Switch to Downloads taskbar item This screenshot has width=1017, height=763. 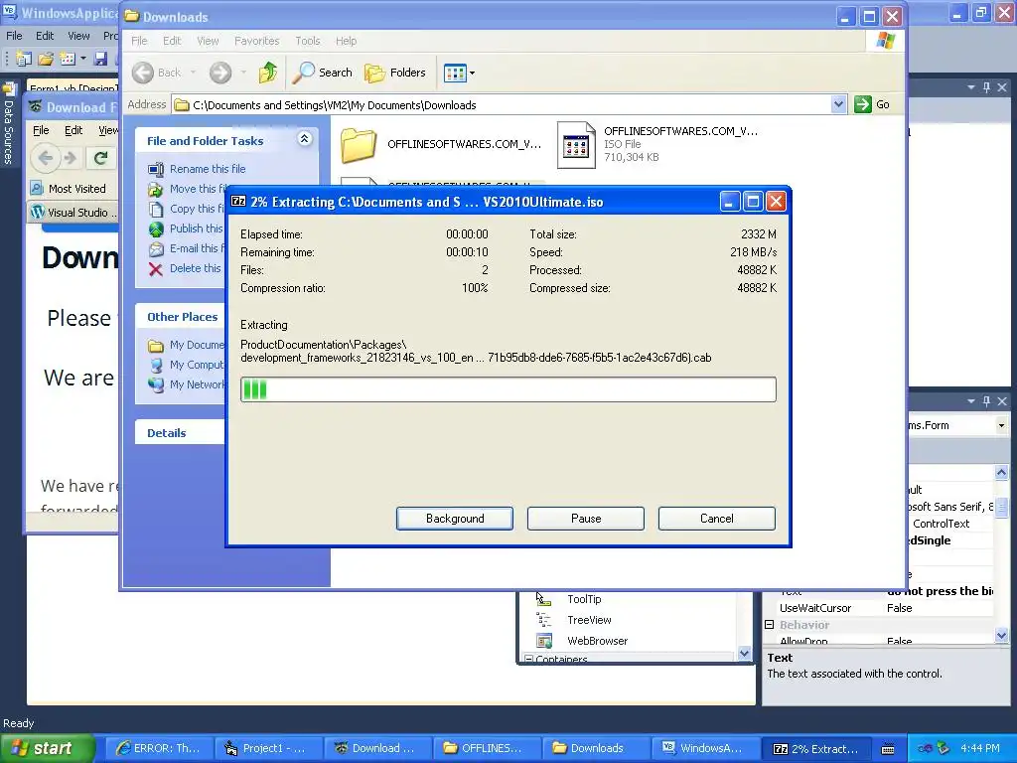click(596, 748)
